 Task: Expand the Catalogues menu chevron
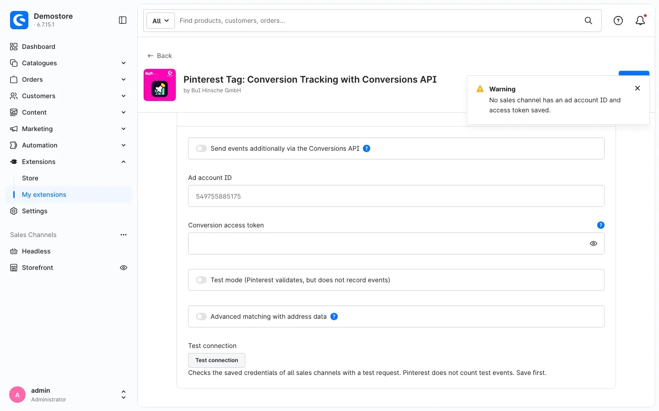coord(124,63)
